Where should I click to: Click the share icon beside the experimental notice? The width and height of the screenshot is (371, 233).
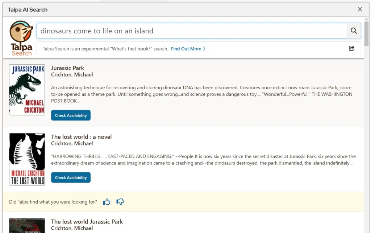pos(351,48)
